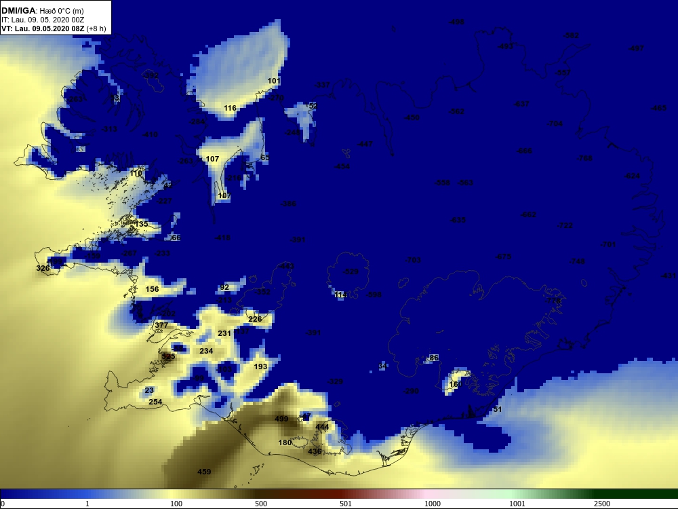Click the map value '-313'

tap(109, 128)
